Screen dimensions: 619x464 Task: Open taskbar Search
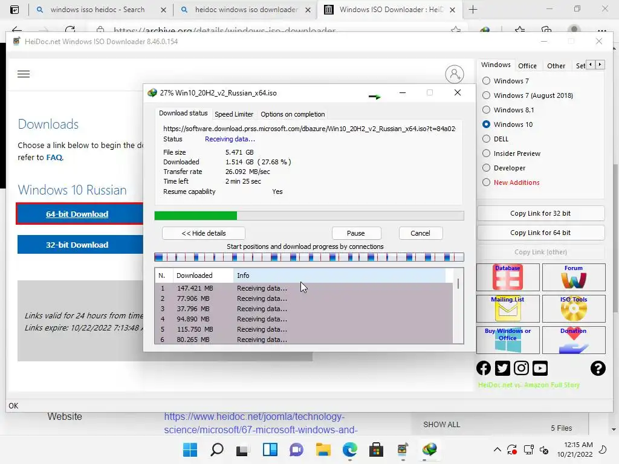(217, 449)
